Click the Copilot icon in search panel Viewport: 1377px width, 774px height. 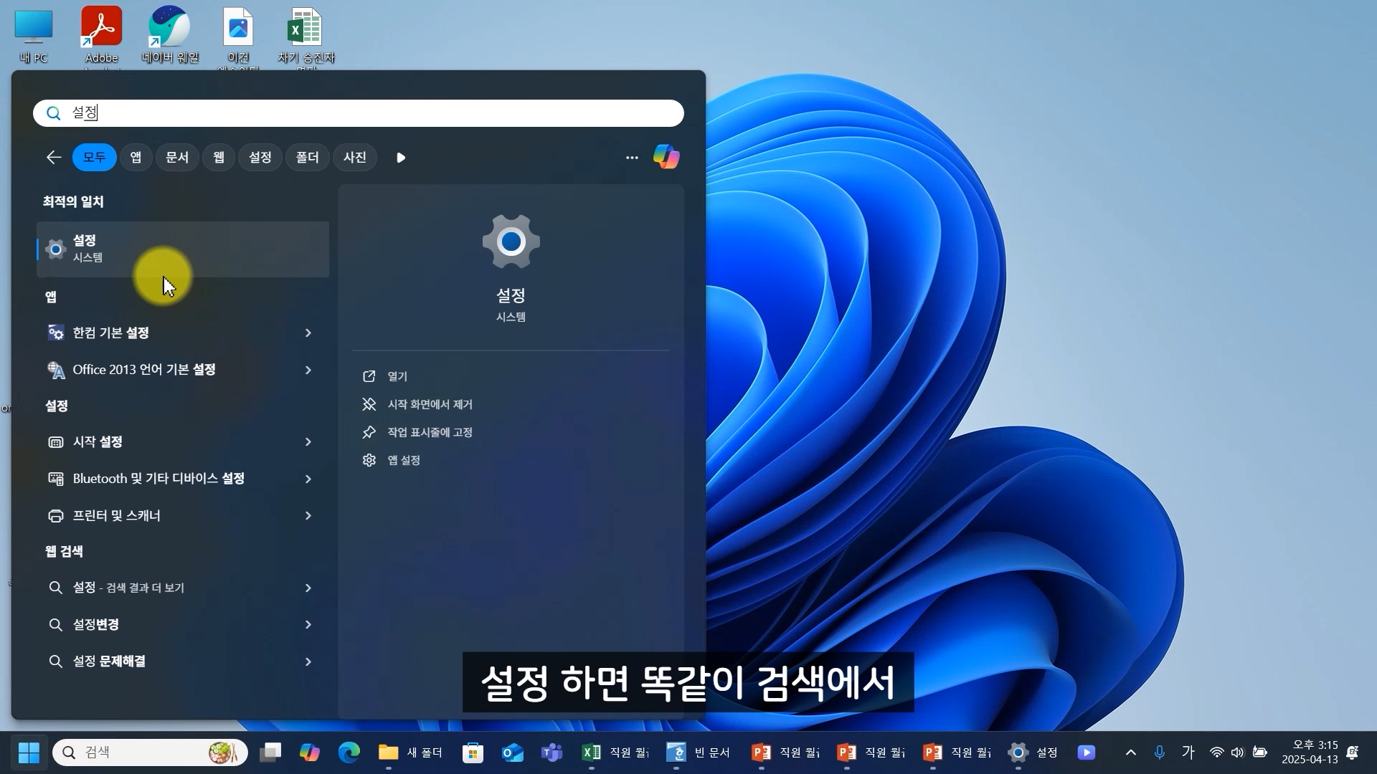666,157
